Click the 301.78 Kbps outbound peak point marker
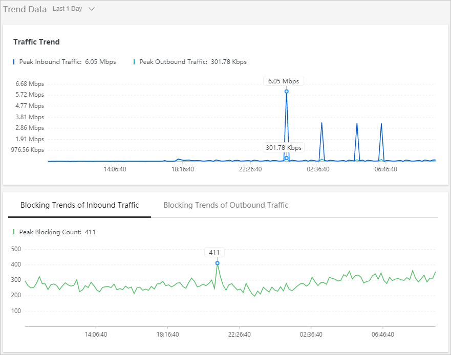The image size is (451, 355). pos(287,158)
